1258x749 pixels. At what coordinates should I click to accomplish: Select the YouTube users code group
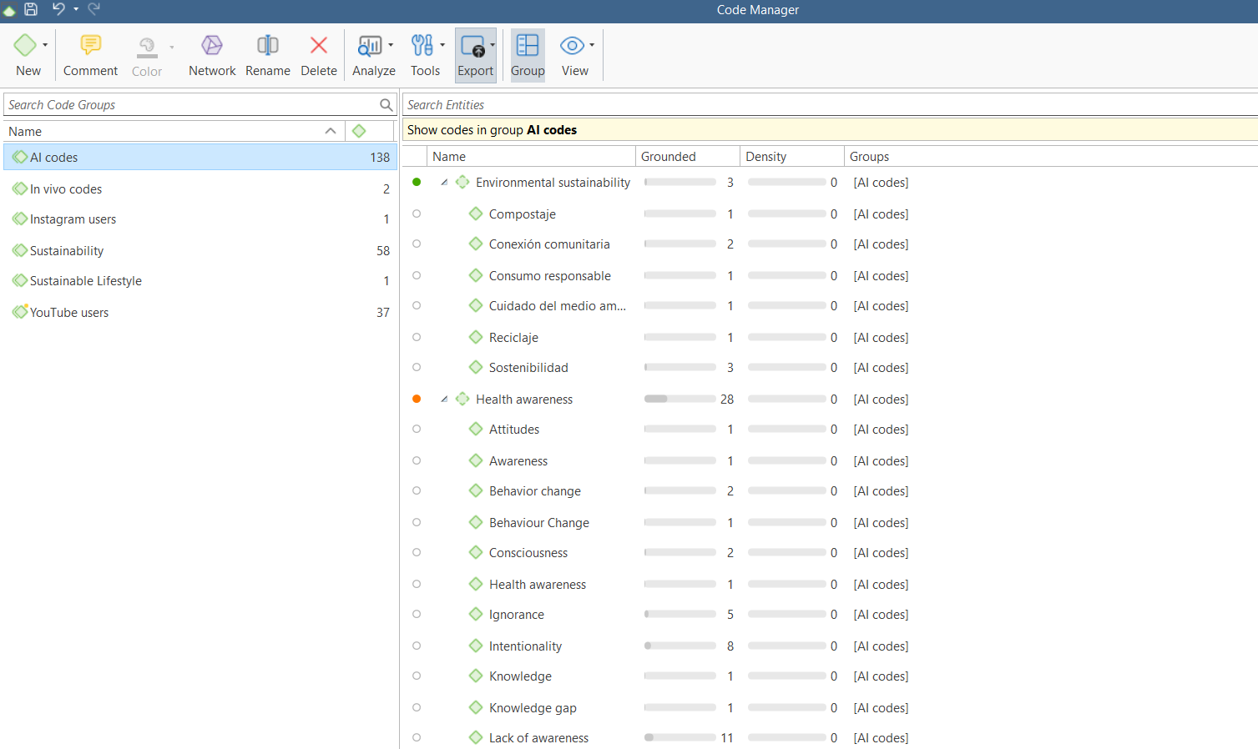point(69,313)
